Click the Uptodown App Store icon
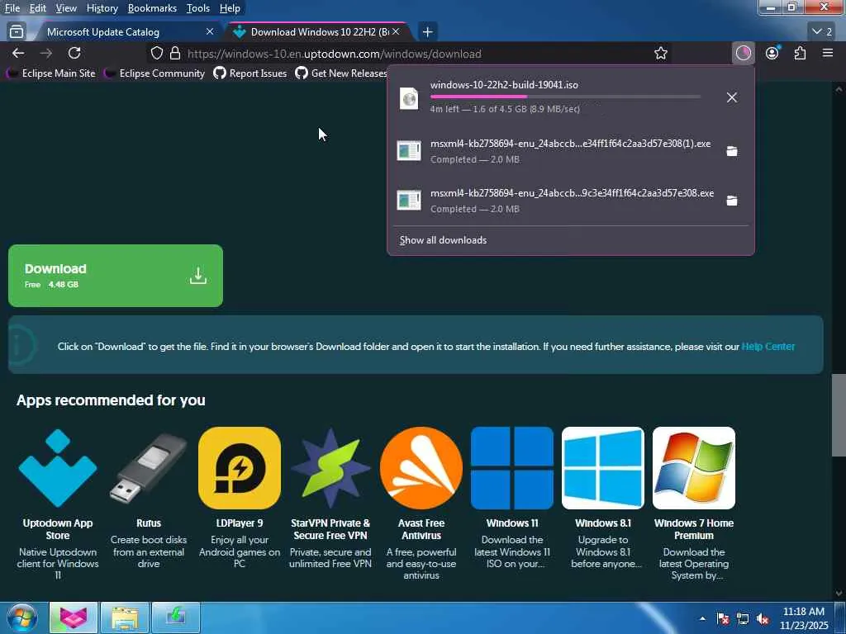The height and width of the screenshot is (634, 846). [58, 468]
